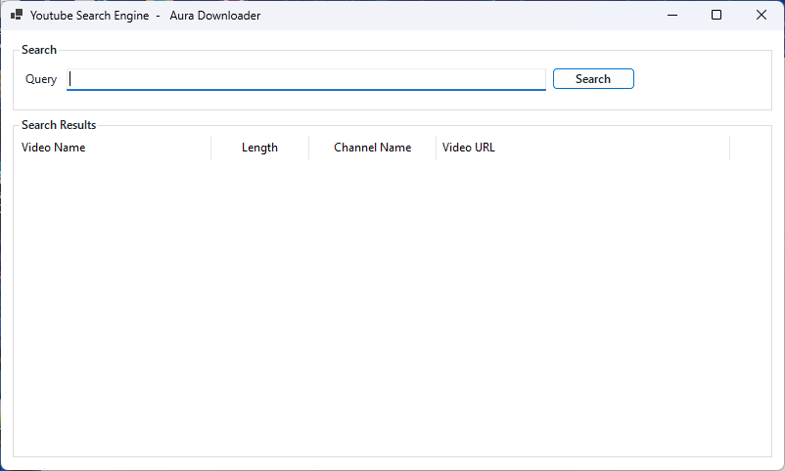The width and height of the screenshot is (785, 471).
Task: Click the app icon in the title bar
Action: click(17, 15)
